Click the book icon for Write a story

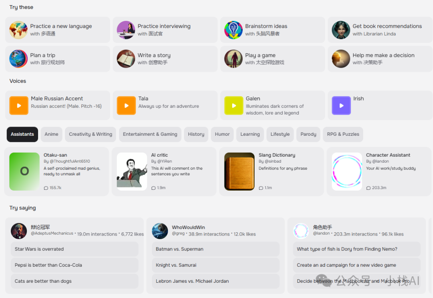[126, 59]
